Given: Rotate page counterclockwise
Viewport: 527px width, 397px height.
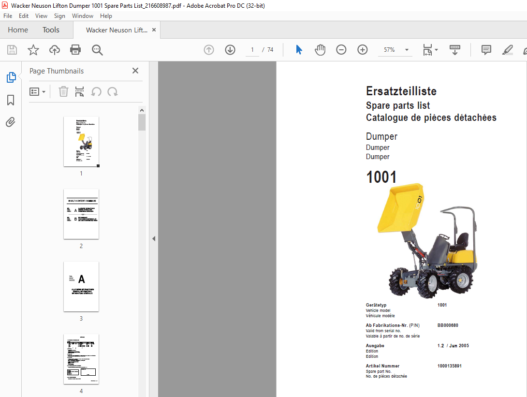Looking at the screenshot, I should click(x=96, y=91).
